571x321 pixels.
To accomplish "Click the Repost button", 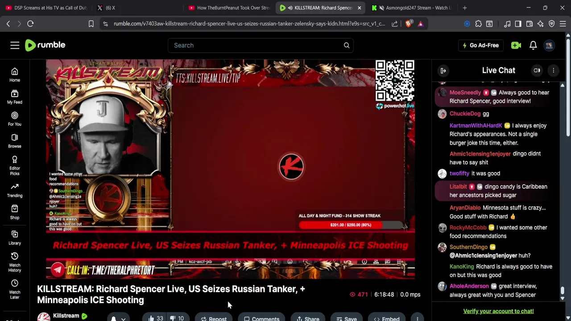I will [214, 318].
